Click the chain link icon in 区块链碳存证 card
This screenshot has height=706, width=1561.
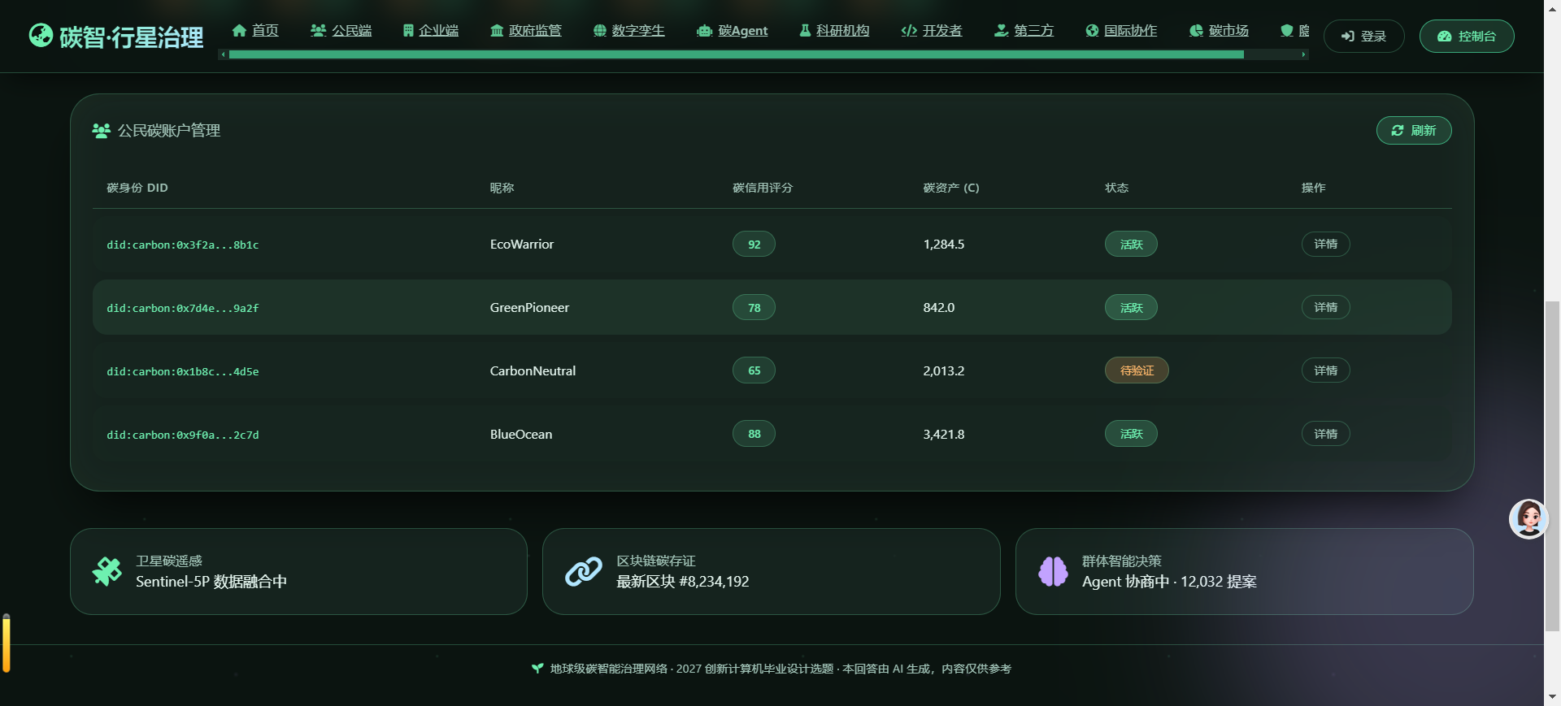(584, 571)
